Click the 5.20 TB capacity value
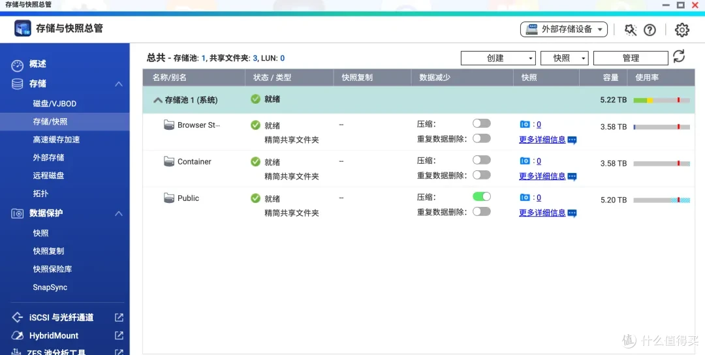This screenshot has width=705, height=355. (x=613, y=200)
